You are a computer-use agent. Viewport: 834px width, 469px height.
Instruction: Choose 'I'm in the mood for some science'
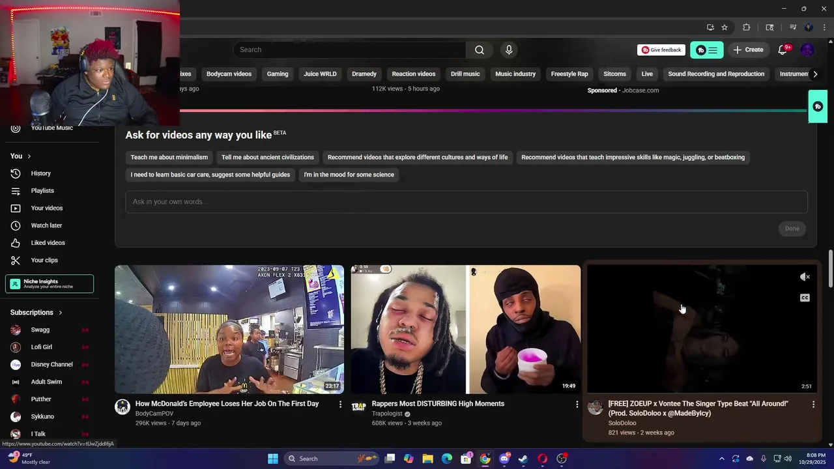pos(349,175)
